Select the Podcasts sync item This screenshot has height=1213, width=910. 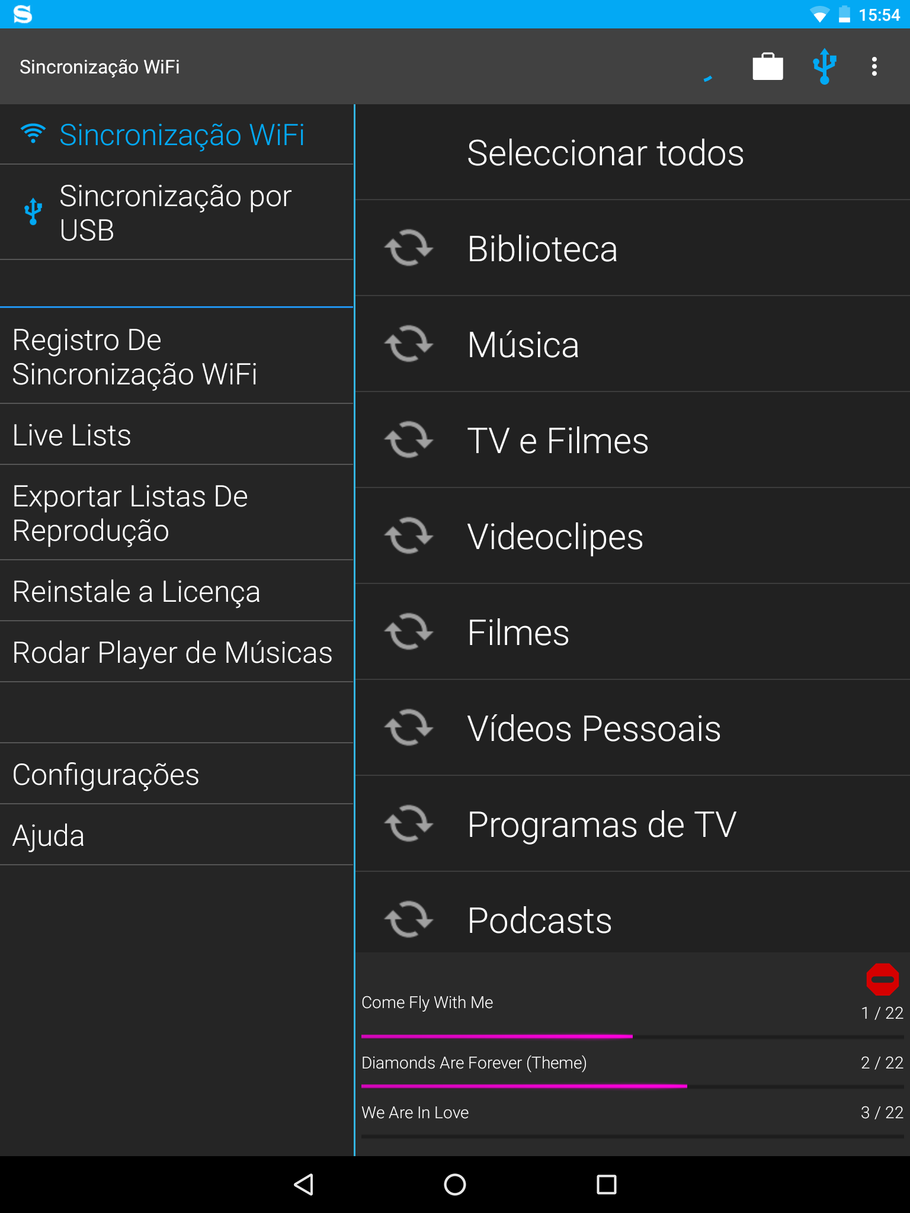(633, 912)
